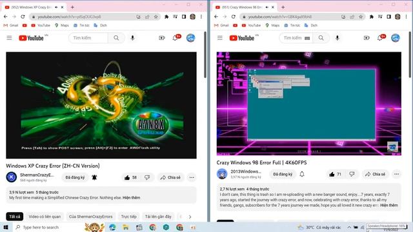This screenshot has height=232, width=413.
Task: Click Đã đăng ký button for ShermanCrazyErrors
Action: [x=75, y=178]
